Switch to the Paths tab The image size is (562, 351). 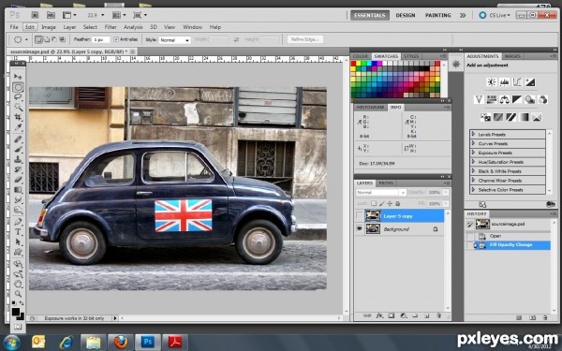(386, 183)
